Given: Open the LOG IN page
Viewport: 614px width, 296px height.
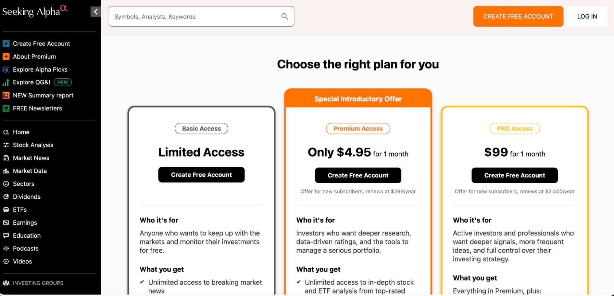Looking at the screenshot, I should [x=587, y=16].
